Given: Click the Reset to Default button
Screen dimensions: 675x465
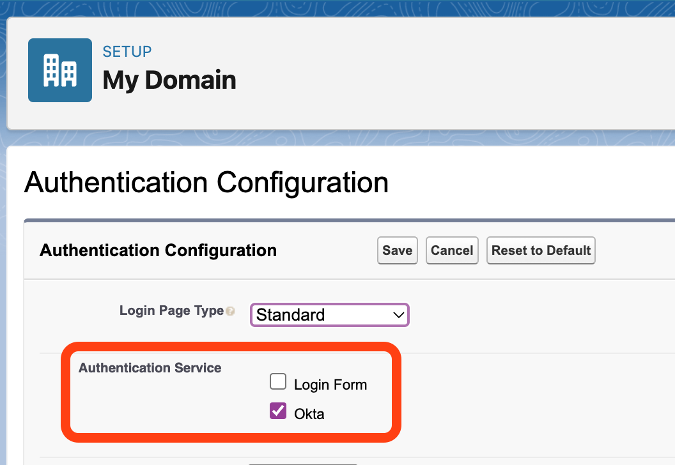Looking at the screenshot, I should pyautogui.click(x=541, y=250).
